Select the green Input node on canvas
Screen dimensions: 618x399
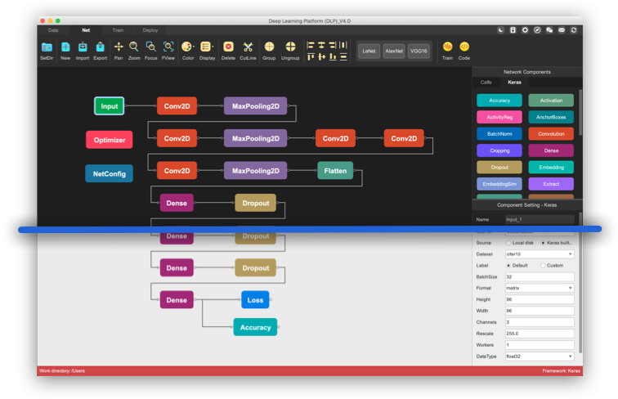click(x=110, y=106)
